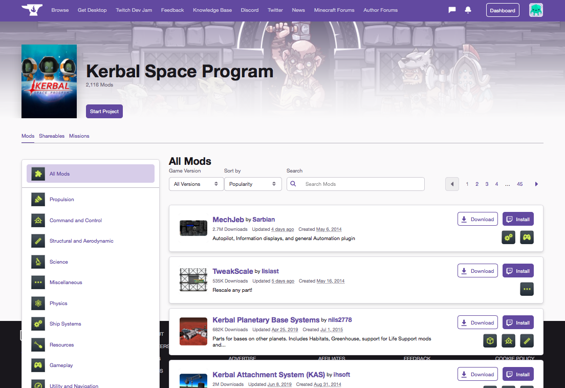The image size is (565, 388).
Task: Open the Game Version dropdown
Action: tap(196, 184)
